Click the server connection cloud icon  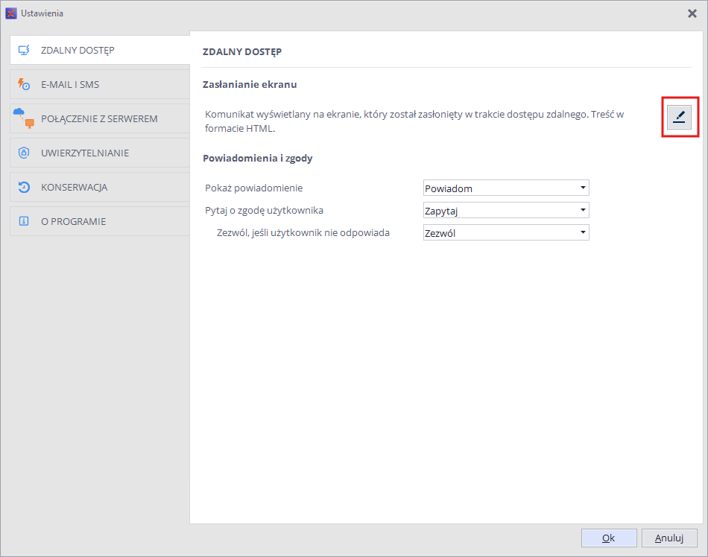coord(24,118)
